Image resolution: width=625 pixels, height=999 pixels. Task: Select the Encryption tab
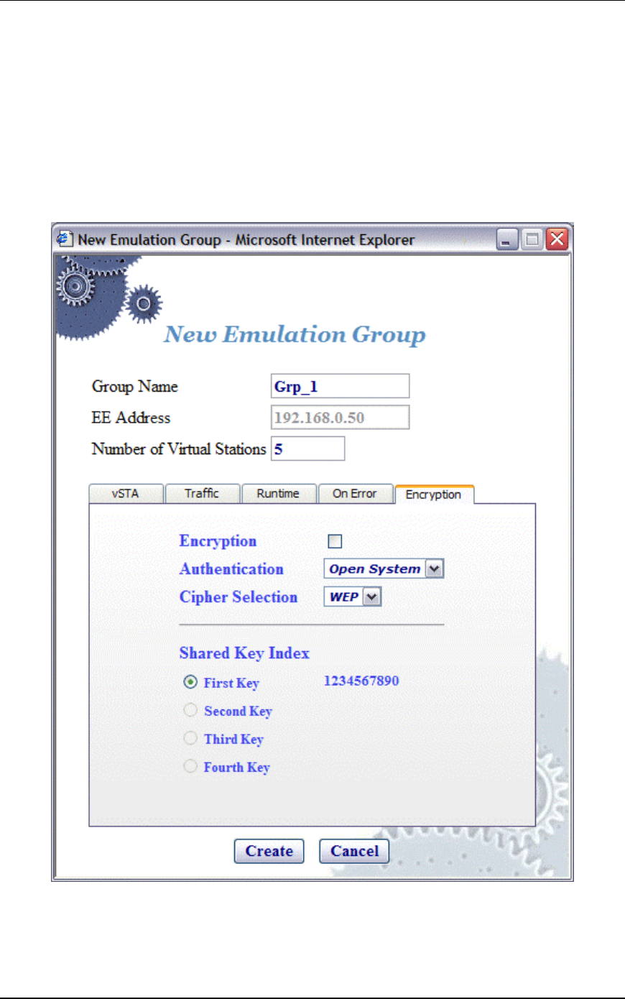click(434, 494)
